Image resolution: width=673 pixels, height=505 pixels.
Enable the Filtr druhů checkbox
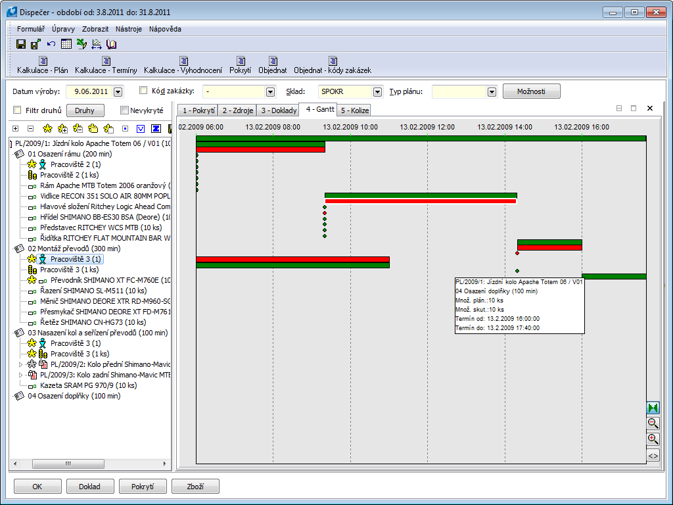coord(17,110)
